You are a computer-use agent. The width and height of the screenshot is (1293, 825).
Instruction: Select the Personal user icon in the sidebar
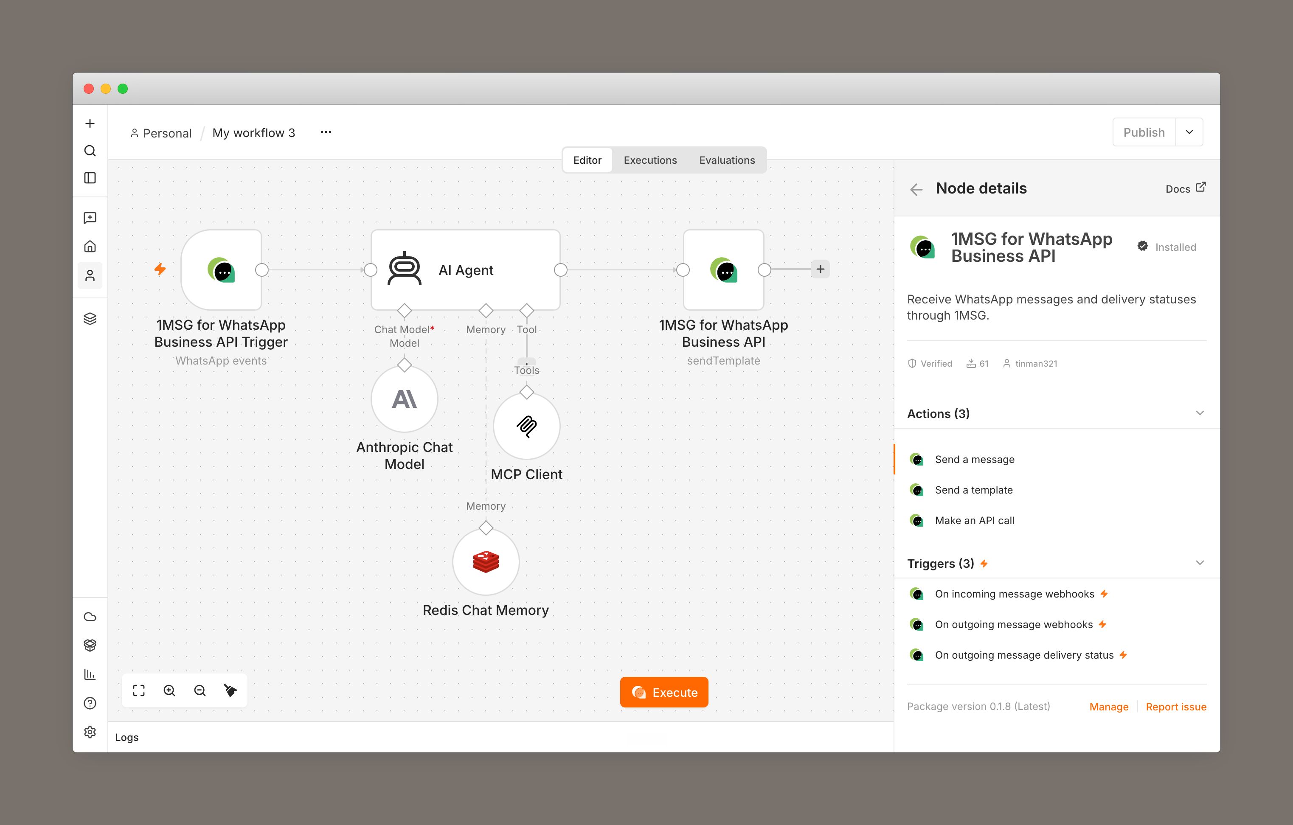point(90,275)
